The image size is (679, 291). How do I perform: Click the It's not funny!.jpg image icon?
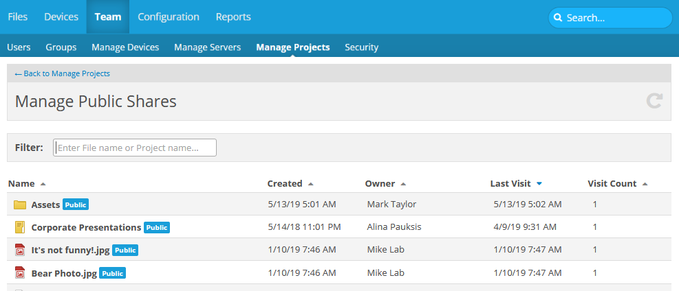point(20,251)
